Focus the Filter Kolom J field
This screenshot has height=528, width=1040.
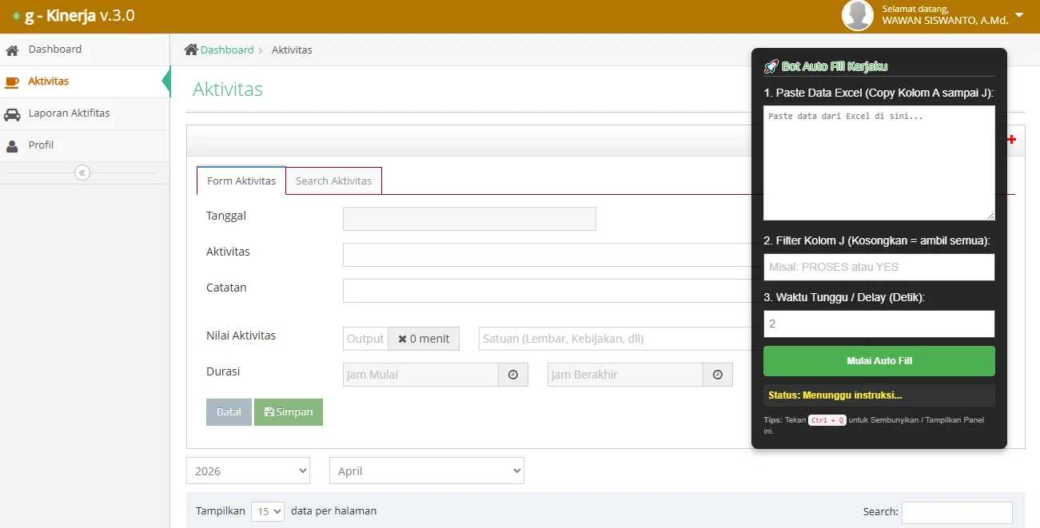tap(879, 267)
